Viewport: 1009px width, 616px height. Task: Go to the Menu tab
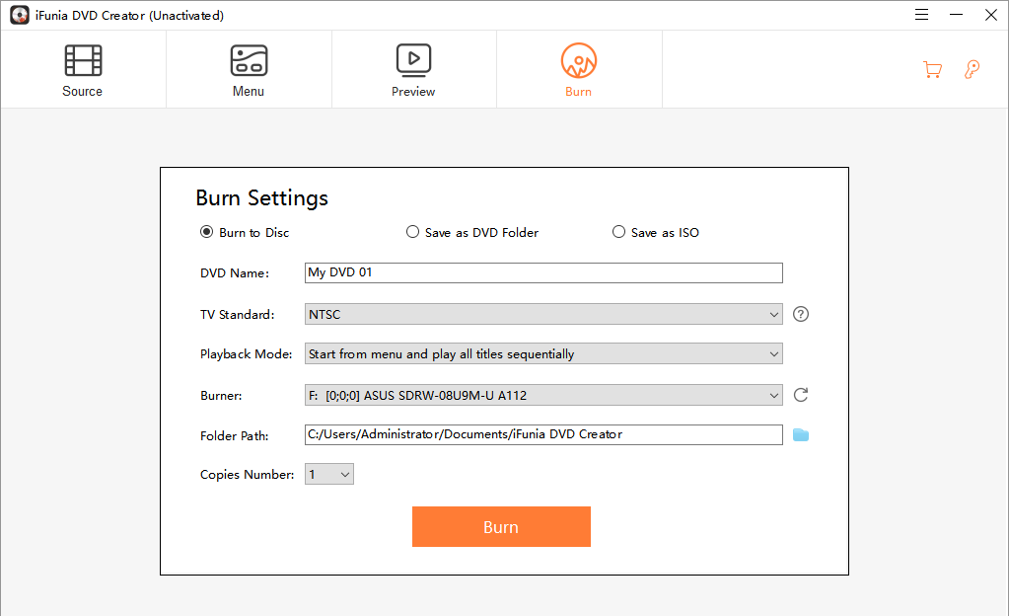click(249, 69)
